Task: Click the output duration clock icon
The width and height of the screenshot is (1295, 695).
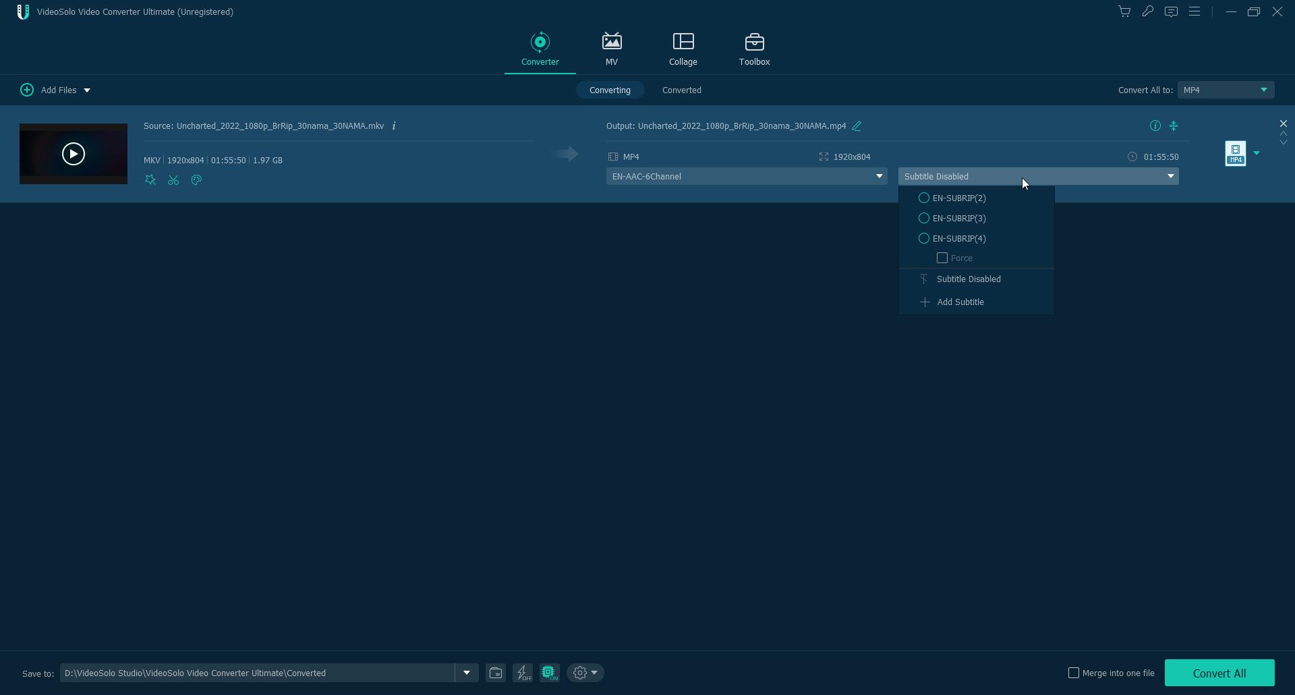Action: click(1132, 157)
